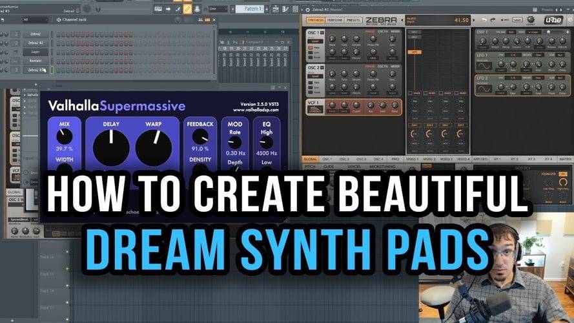Click the u-he logo badge
Viewport: 574px width, 323px height.
coord(553,20)
